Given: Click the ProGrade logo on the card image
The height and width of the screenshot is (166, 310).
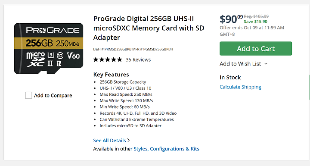Looking at the screenshot, I should click(53, 30).
